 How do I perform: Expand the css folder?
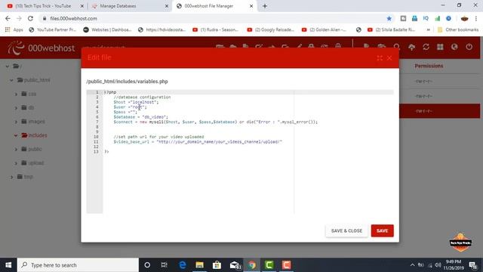(16, 94)
